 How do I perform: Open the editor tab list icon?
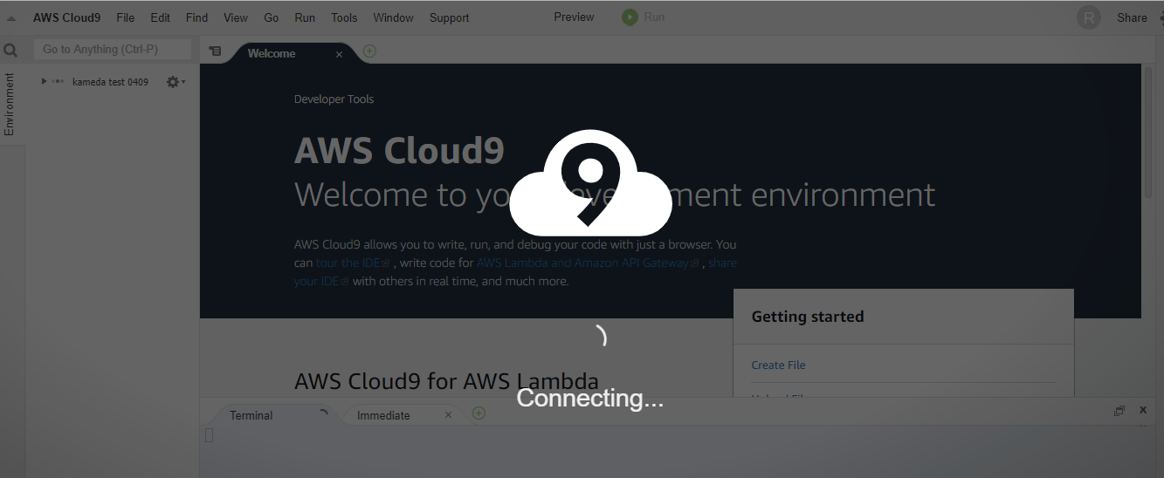coord(215,52)
